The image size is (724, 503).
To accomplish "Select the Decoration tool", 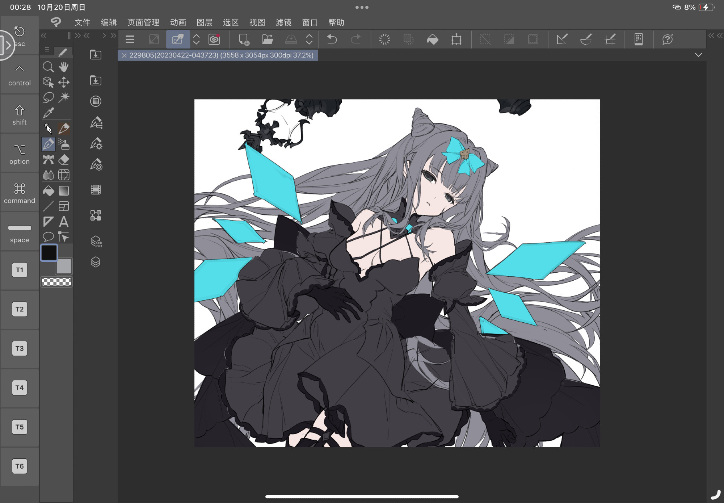I will click(x=48, y=160).
